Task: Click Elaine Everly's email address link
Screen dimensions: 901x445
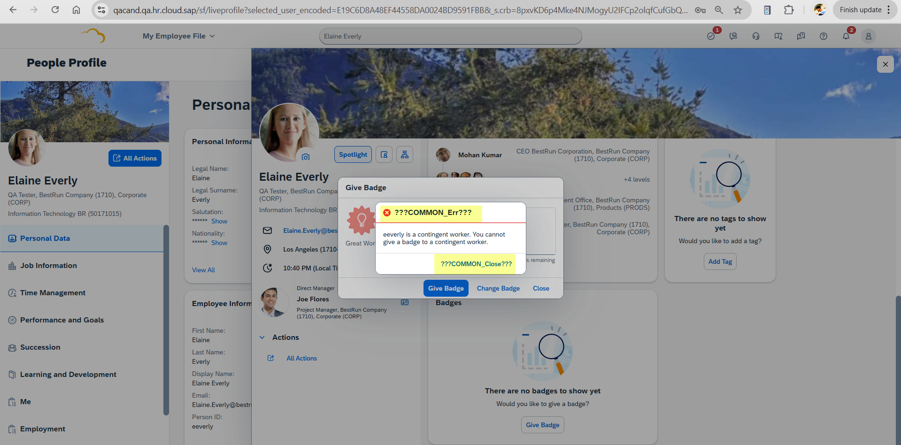Action: 310,230
